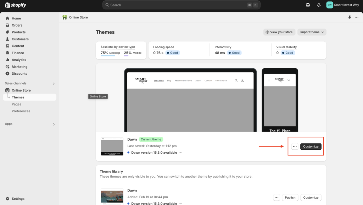The height and width of the screenshot is (205, 363).
Task: Open the Import theme dropdown
Action: 312,32
